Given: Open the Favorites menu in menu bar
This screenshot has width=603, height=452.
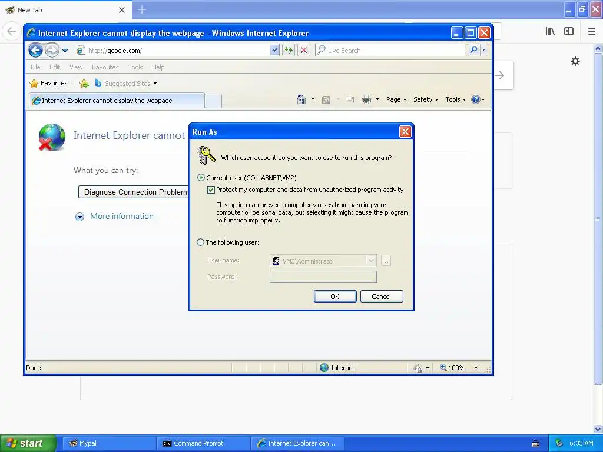Looking at the screenshot, I should pyautogui.click(x=105, y=67).
